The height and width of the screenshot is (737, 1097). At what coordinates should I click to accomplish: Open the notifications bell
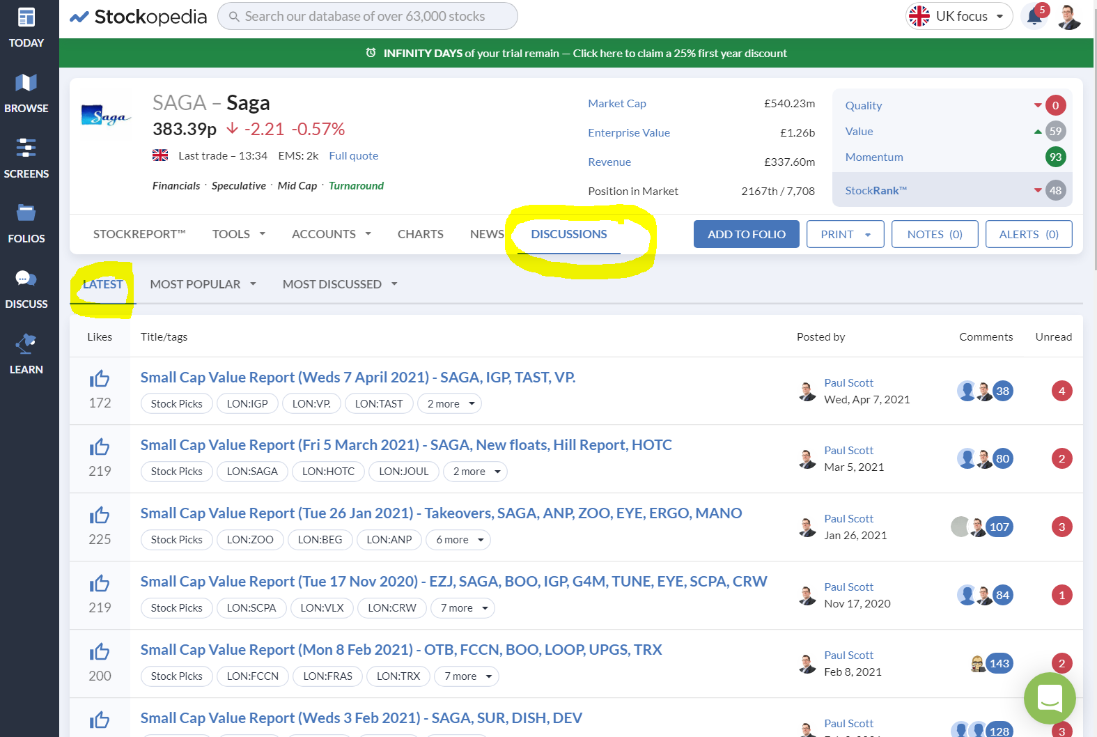[x=1035, y=16]
